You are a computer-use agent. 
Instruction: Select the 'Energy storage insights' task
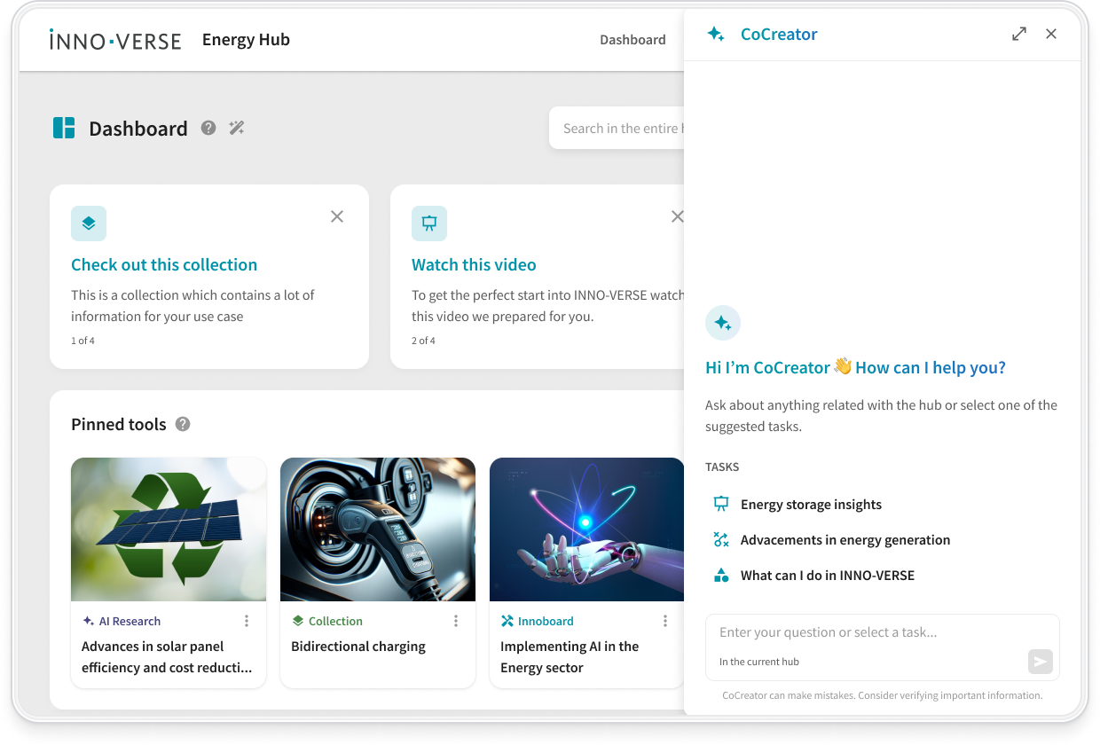[811, 504]
